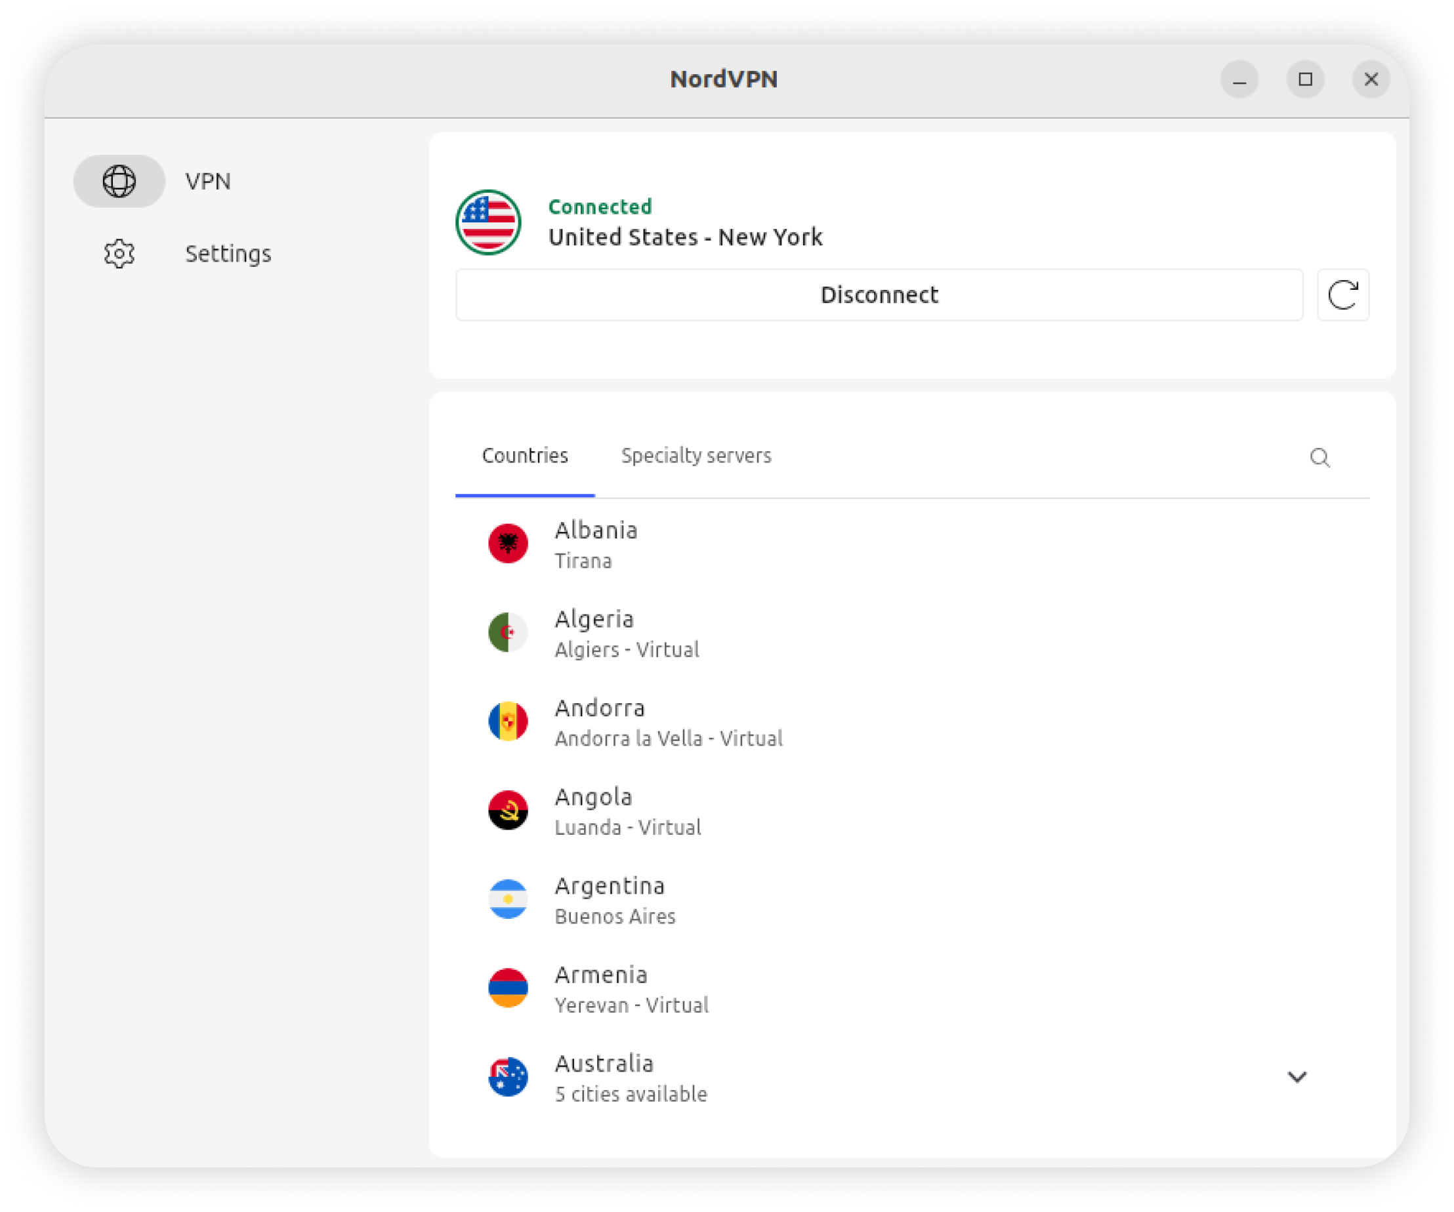Maximize the NordVPN window
The image size is (1454, 1212).
(1305, 79)
